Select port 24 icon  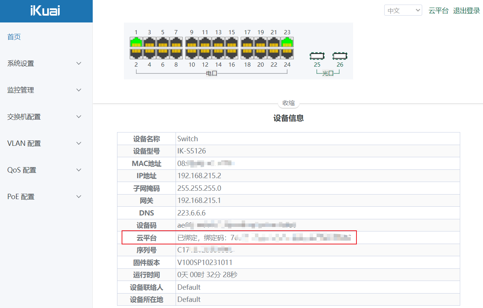pyautogui.click(x=287, y=54)
